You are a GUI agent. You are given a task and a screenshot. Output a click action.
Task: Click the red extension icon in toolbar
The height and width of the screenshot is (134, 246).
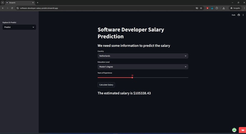click(x=208, y=8)
